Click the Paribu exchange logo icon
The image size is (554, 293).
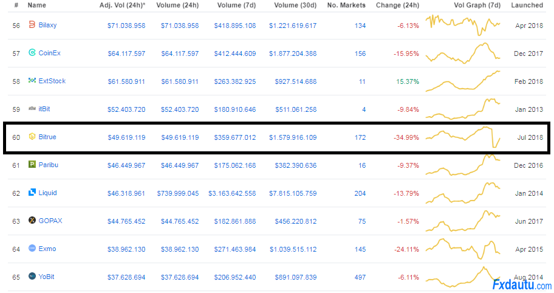[33, 165]
